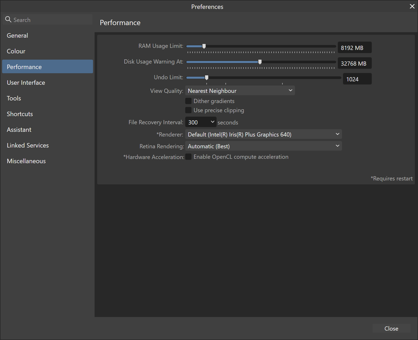Edit the 1024 undo limit field

[x=357, y=79]
